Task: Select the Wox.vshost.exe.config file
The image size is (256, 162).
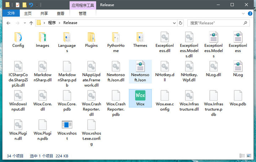Action: pos(91,133)
